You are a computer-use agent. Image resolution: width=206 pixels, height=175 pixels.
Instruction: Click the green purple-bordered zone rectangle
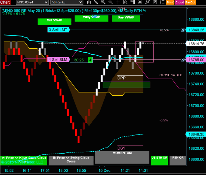pos(127,85)
